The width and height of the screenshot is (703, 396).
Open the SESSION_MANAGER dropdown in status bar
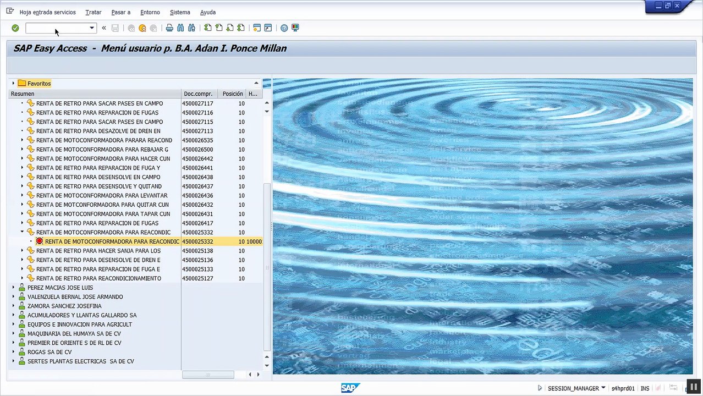pos(603,388)
